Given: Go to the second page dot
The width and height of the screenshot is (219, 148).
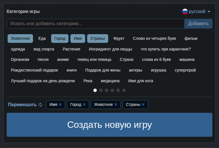Looking at the screenshot, I should tap(101, 90).
